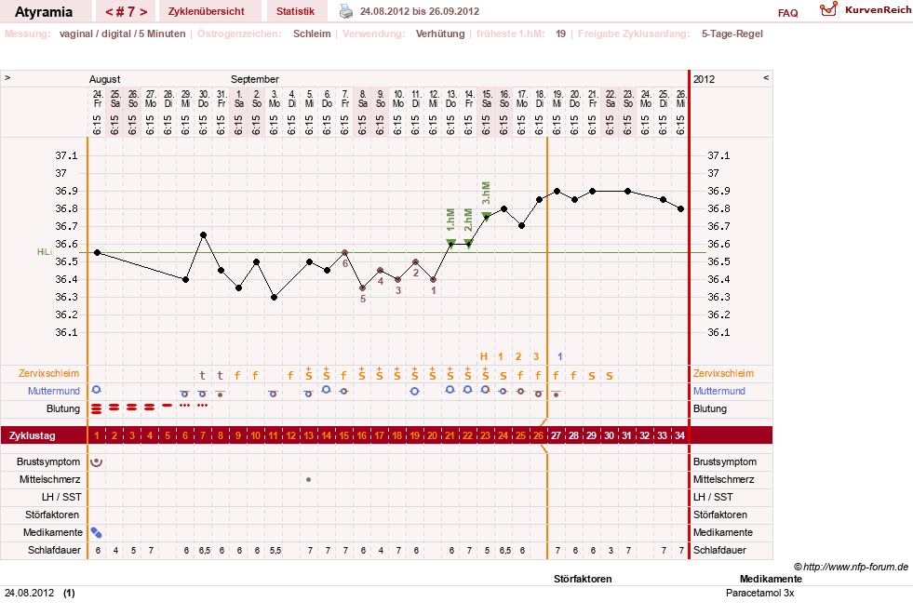Click the Muttermund symbol on cycle day 8
Viewport: 913px width, 615px height.
click(220, 394)
